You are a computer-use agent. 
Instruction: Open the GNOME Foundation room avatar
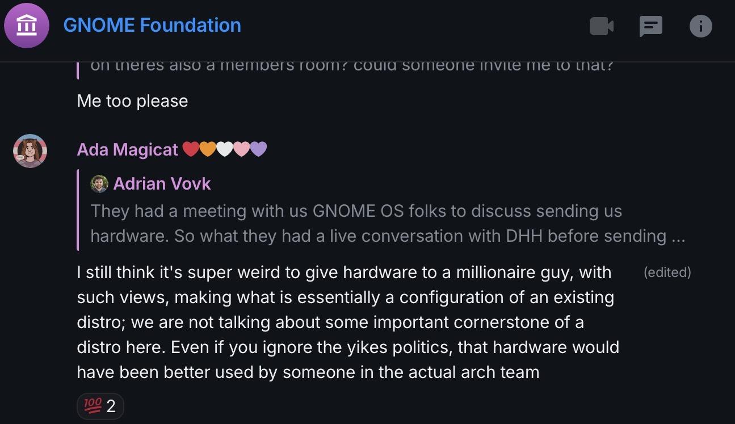pos(27,26)
